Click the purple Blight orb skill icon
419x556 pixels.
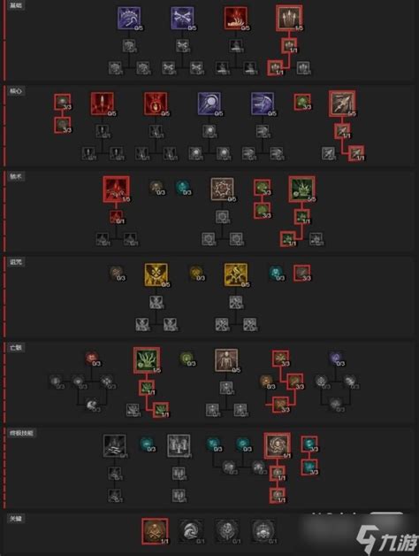209,104
